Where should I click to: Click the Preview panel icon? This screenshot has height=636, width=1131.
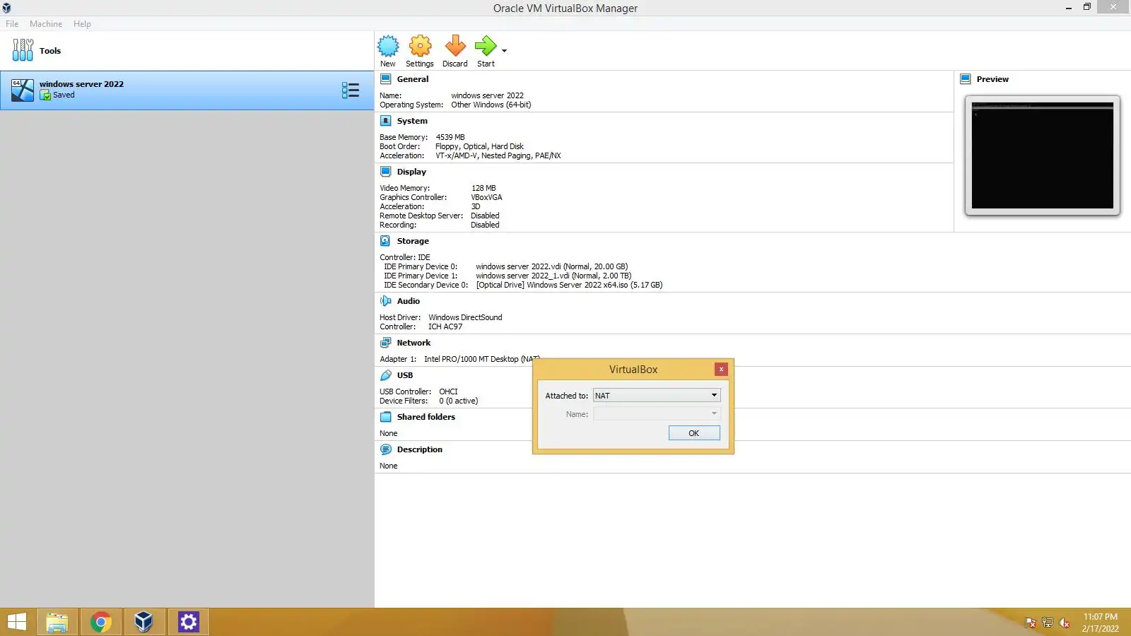pos(966,79)
